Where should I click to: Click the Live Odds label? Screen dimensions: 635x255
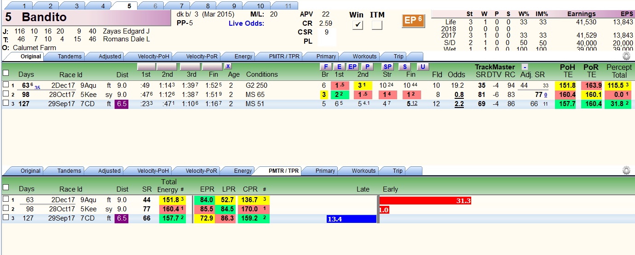click(x=246, y=23)
